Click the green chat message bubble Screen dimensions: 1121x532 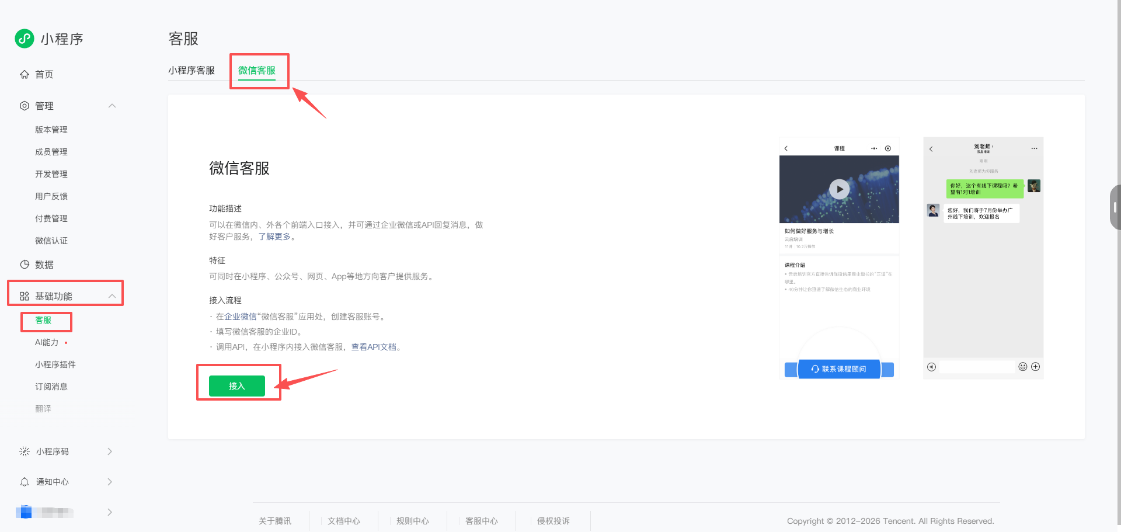[984, 189]
